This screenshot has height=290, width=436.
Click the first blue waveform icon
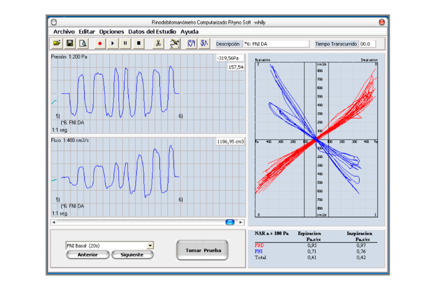192,44
